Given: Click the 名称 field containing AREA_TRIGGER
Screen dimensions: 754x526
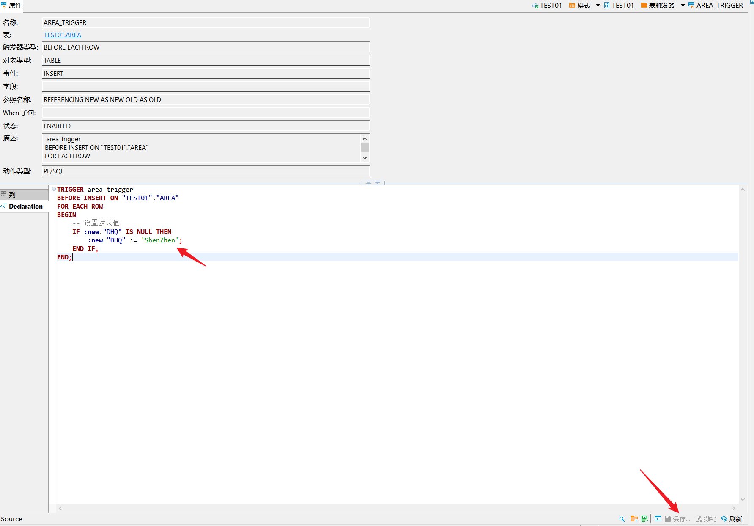Looking at the screenshot, I should pyautogui.click(x=206, y=22).
